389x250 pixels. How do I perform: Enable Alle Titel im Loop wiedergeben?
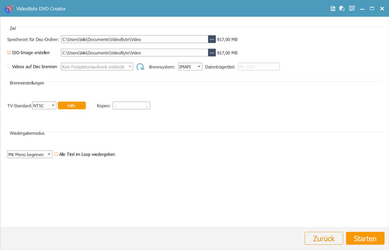pyautogui.click(x=56, y=154)
